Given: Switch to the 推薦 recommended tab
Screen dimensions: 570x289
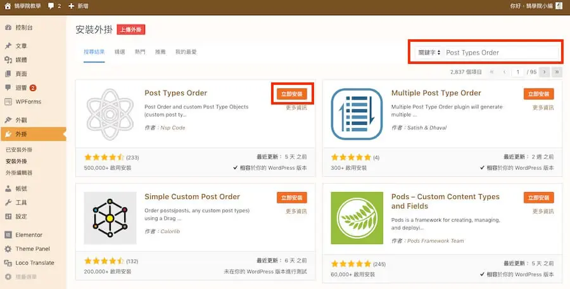Looking at the screenshot, I should click(x=160, y=52).
